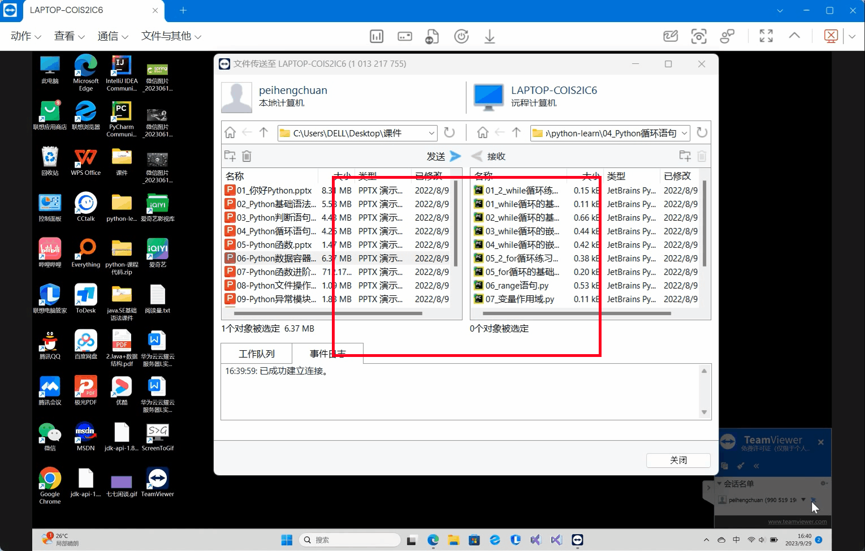Click the 发送 button to send files
865x551 pixels.
click(443, 156)
